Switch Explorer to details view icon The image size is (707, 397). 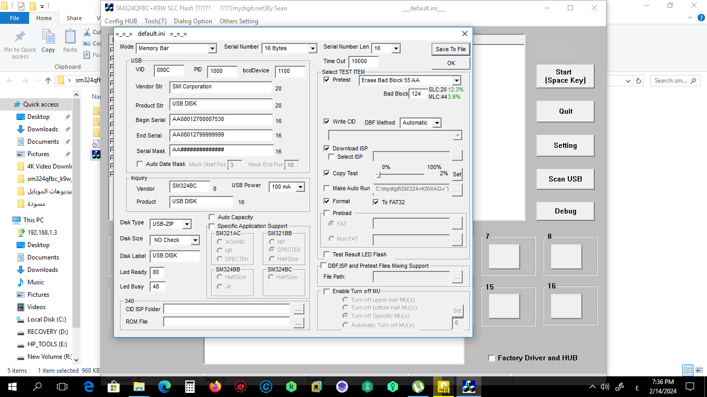688,370
